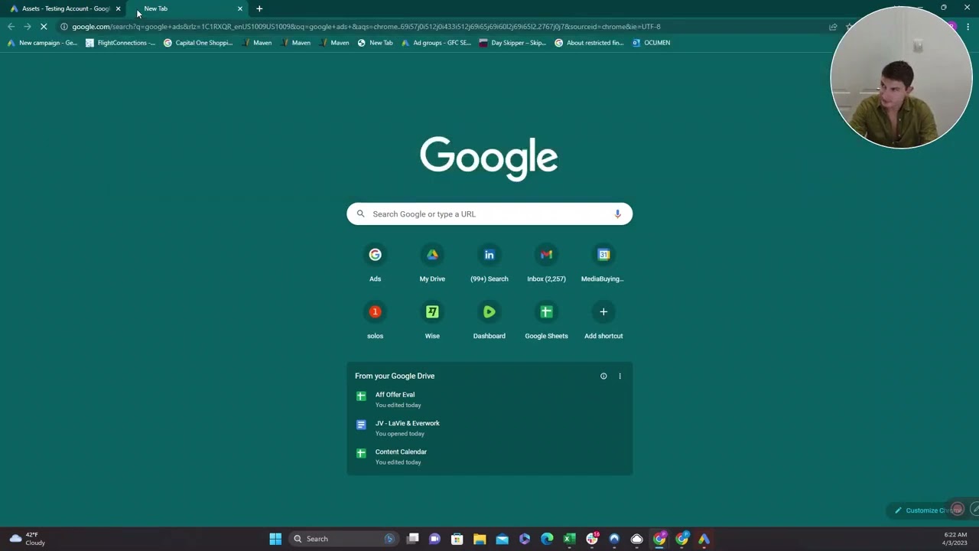The height and width of the screenshot is (551, 979).
Task: Launch Microsoft Edge from taskbar
Action: point(547,539)
